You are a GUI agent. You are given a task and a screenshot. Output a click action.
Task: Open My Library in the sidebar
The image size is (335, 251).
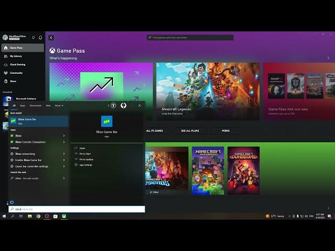23,56
